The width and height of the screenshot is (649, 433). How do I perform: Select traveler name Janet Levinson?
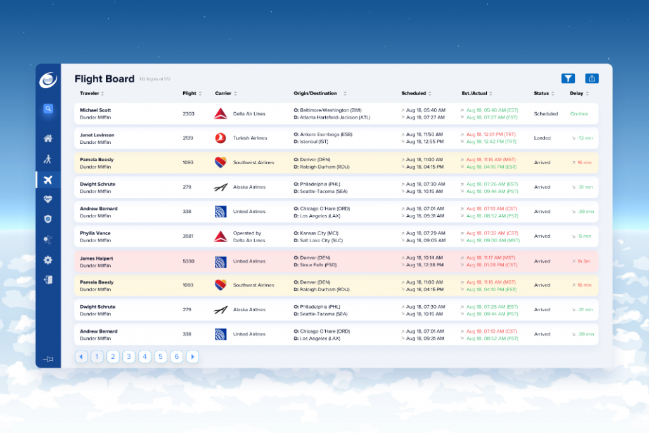coord(97,135)
